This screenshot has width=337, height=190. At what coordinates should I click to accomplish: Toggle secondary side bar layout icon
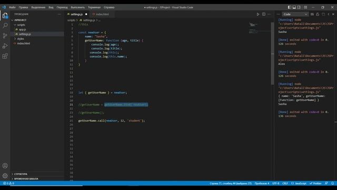point(299,7)
